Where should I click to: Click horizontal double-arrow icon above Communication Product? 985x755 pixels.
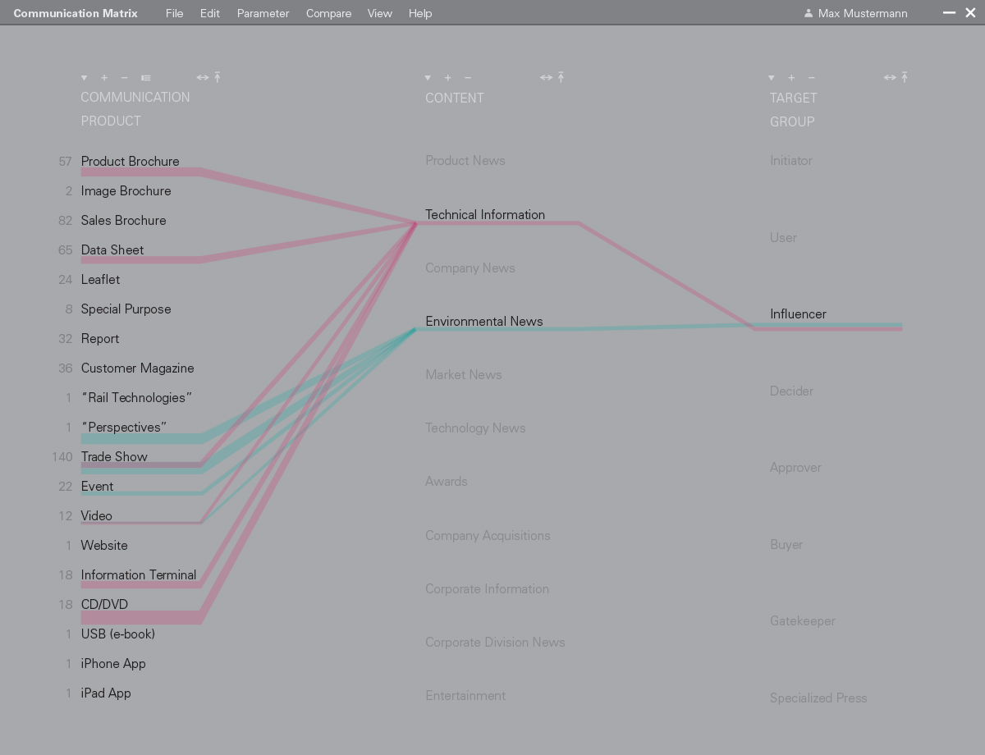pyautogui.click(x=203, y=78)
